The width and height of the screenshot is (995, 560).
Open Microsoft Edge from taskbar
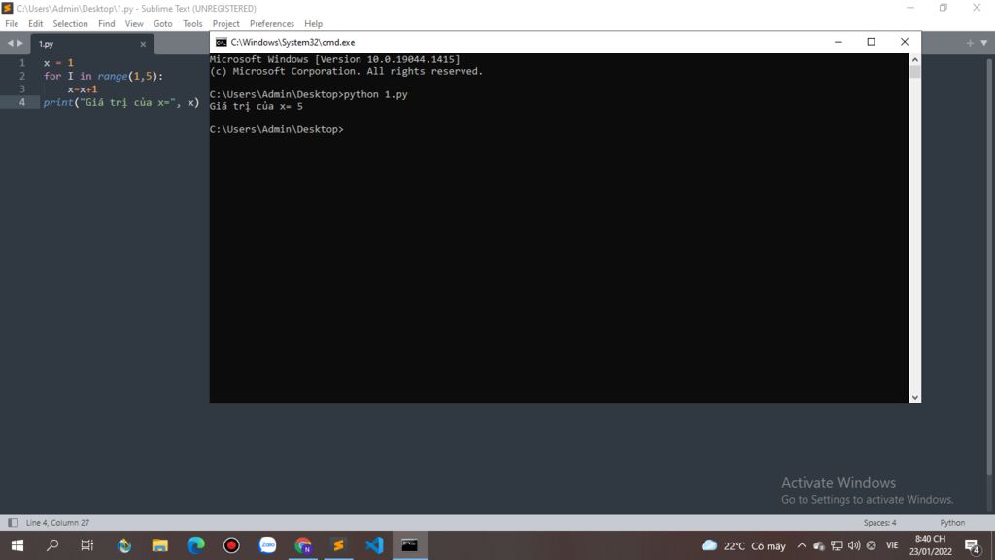[195, 545]
